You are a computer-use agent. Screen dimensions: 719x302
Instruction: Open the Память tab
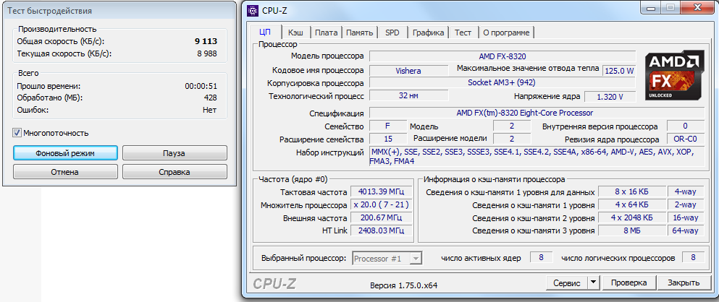pyautogui.click(x=359, y=33)
